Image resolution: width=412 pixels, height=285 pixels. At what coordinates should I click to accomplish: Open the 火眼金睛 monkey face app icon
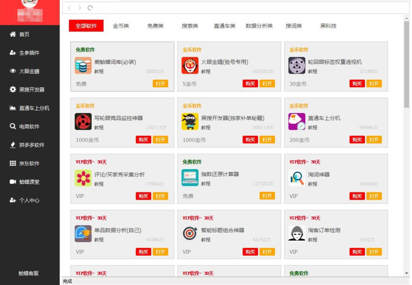point(190,65)
